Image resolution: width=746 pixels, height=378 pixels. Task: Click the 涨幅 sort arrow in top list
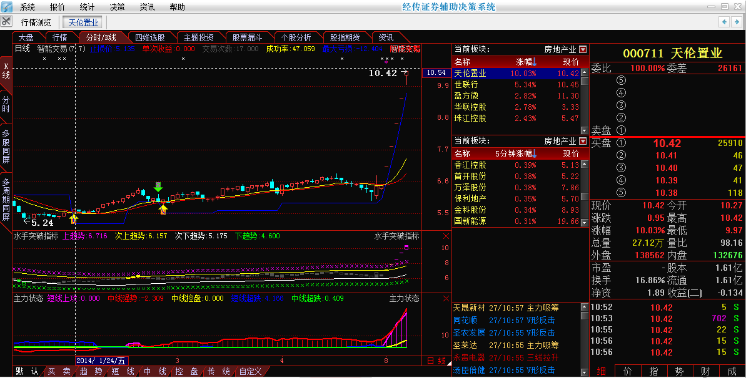(535, 62)
